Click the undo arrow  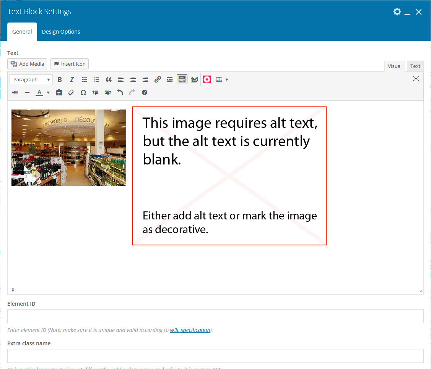[120, 92]
